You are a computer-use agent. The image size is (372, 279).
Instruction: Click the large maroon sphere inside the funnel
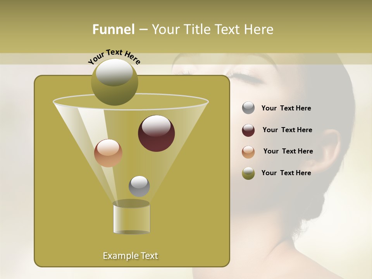point(156,133)
